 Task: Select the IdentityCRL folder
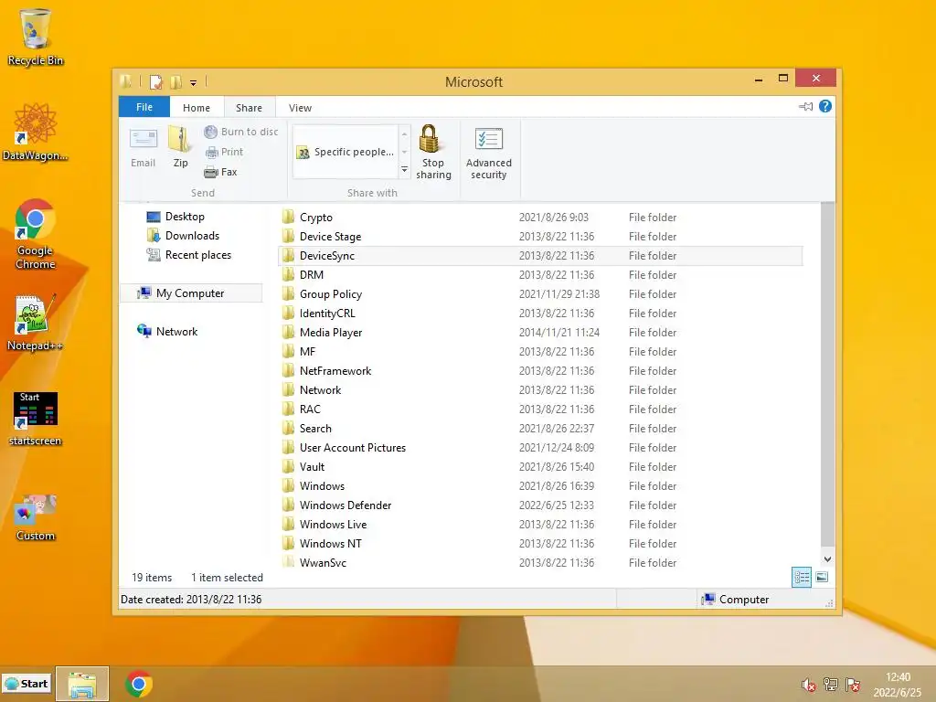[540, 313]
